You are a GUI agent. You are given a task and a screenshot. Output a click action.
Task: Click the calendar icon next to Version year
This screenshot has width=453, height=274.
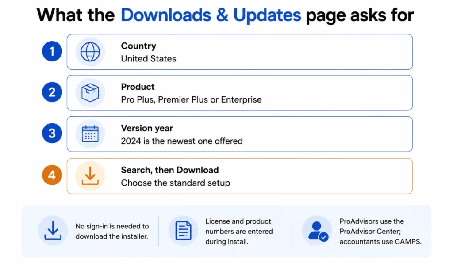point(90,134)
